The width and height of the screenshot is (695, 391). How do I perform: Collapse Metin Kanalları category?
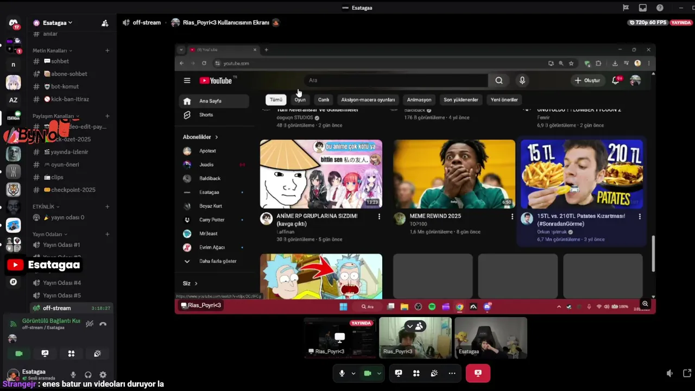pyautogui.click(x=53, y=51)
